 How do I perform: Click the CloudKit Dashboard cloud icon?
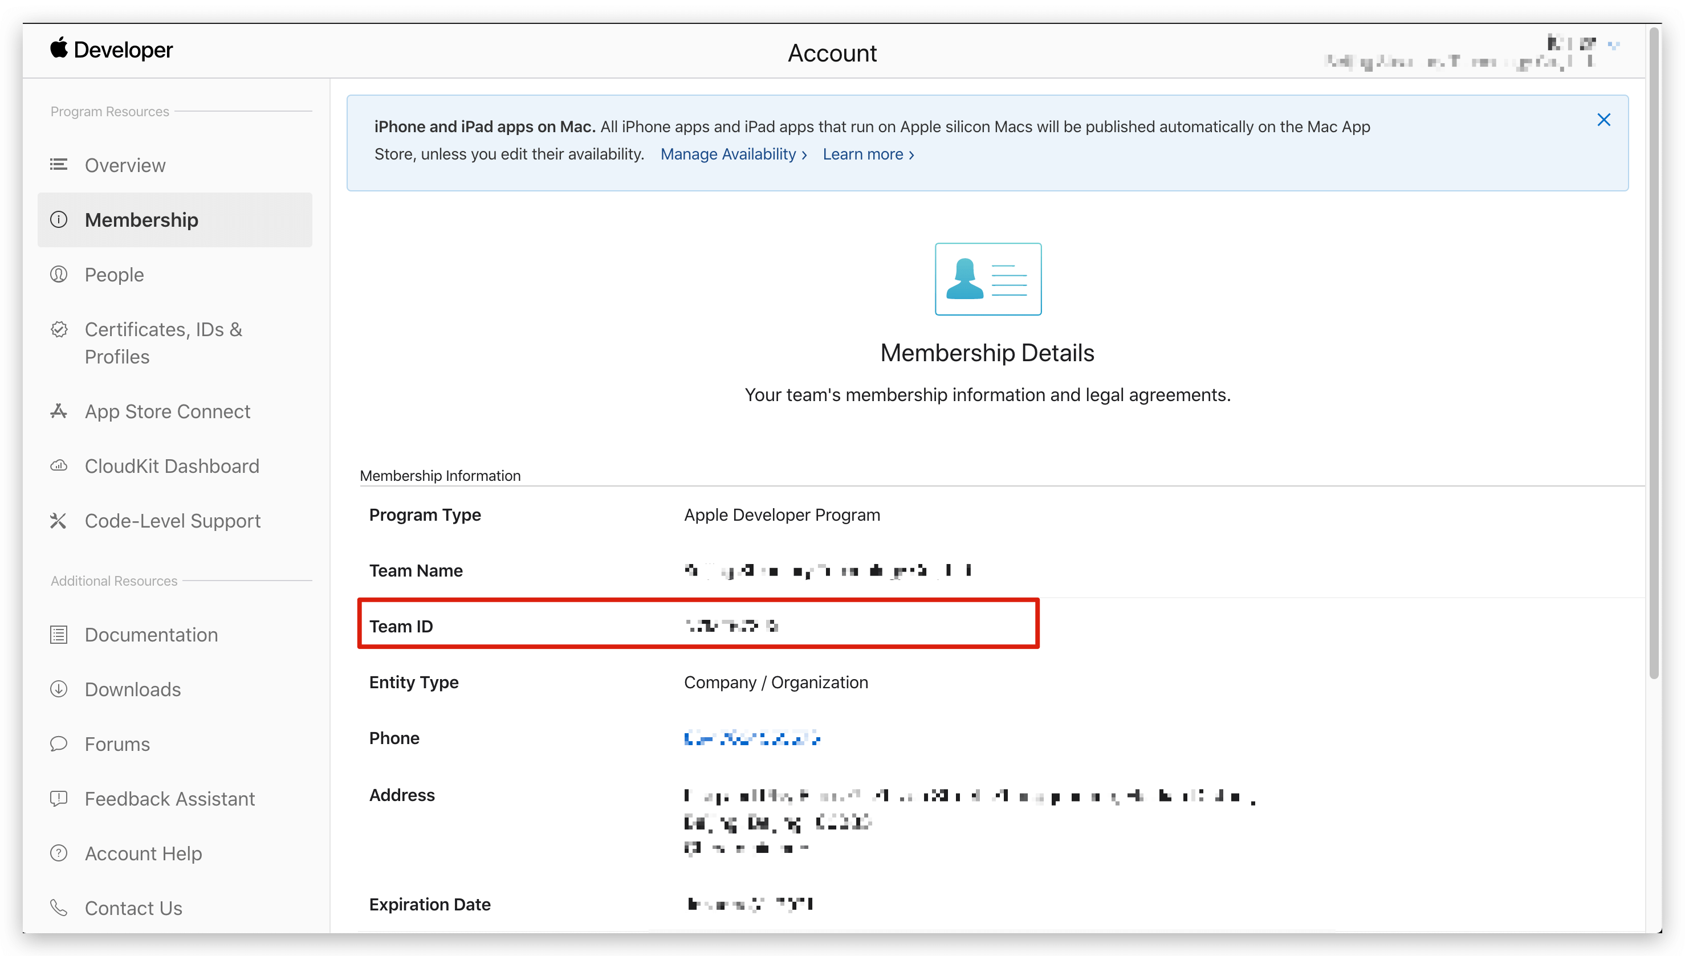59,466
